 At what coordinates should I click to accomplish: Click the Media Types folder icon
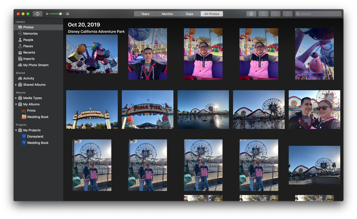20,98
